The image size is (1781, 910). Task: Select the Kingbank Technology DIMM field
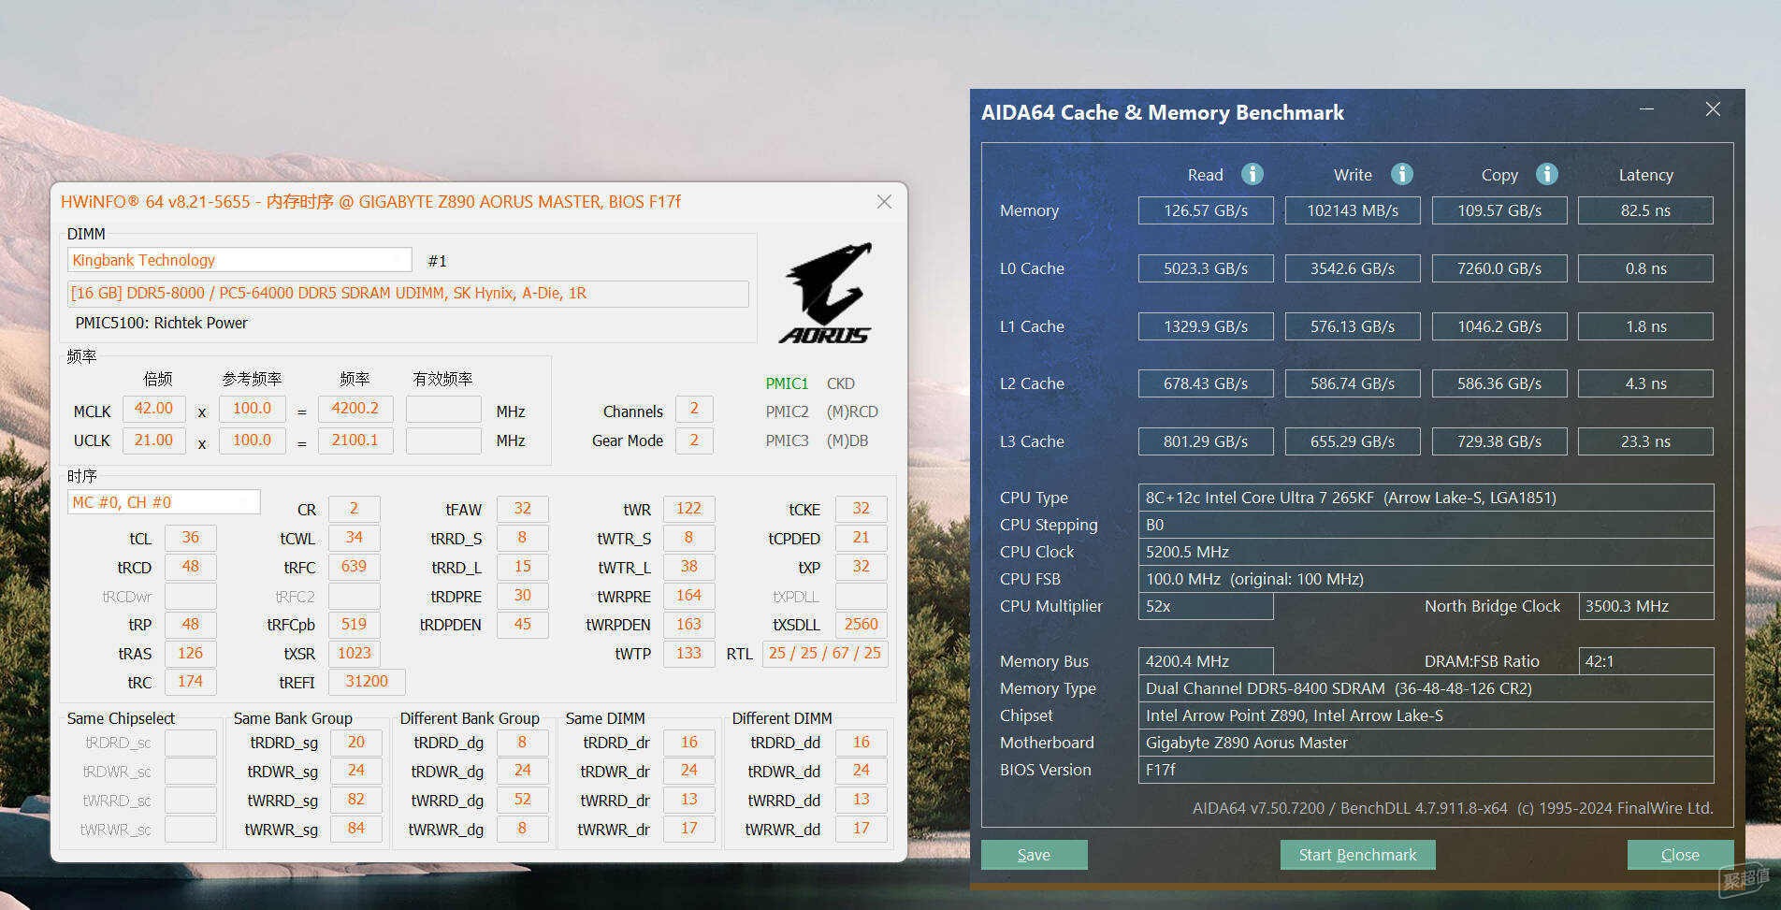click(x=239, y=260)
